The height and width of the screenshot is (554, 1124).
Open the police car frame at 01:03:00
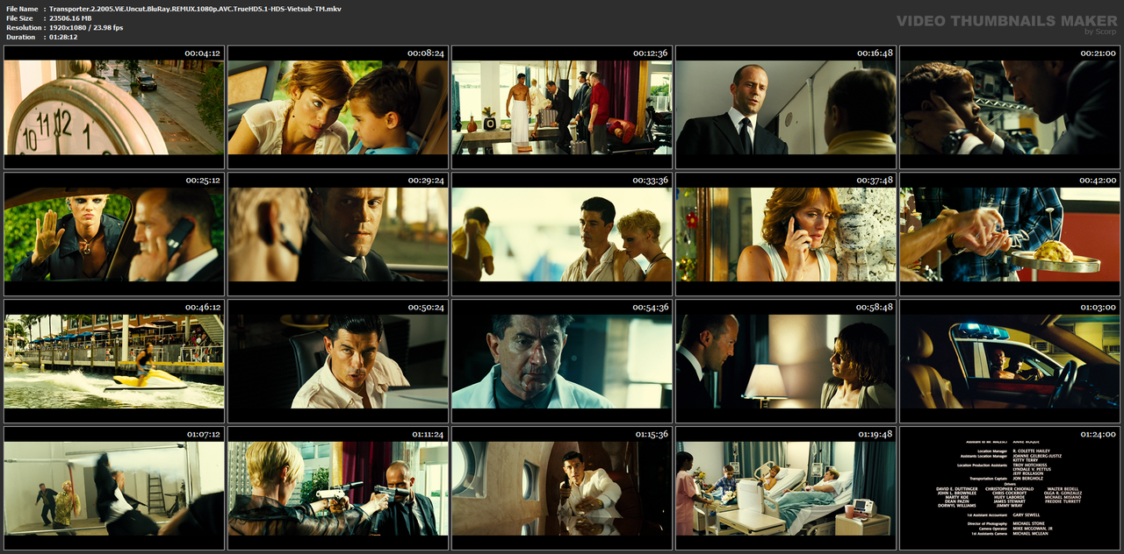(x=1010, y=361)
